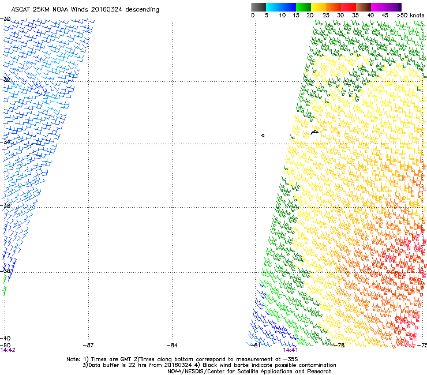
Task: Click the '-30' latitude axis label
Action: pos(5,19)
